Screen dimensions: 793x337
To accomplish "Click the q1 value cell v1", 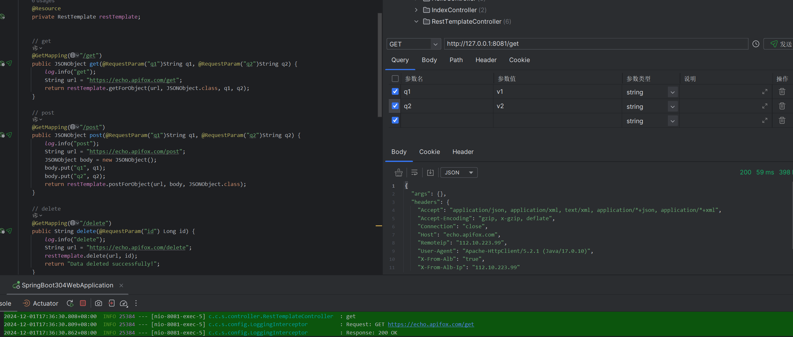I will [557, 92].
